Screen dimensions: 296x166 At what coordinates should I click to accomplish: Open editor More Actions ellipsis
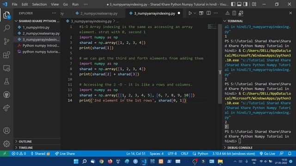coord(216,13)
